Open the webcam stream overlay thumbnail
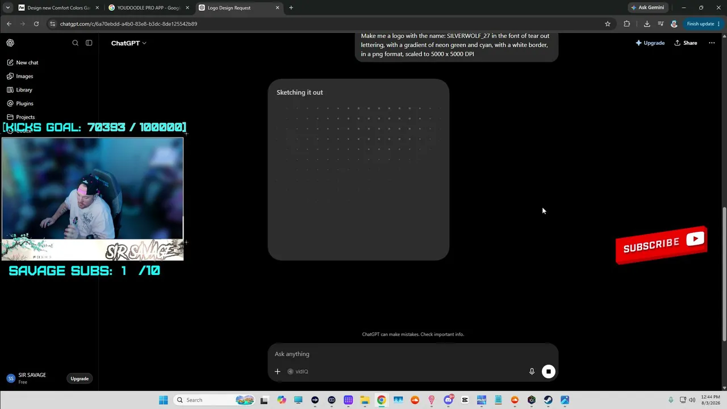727x409 pixels. (93, 199)
